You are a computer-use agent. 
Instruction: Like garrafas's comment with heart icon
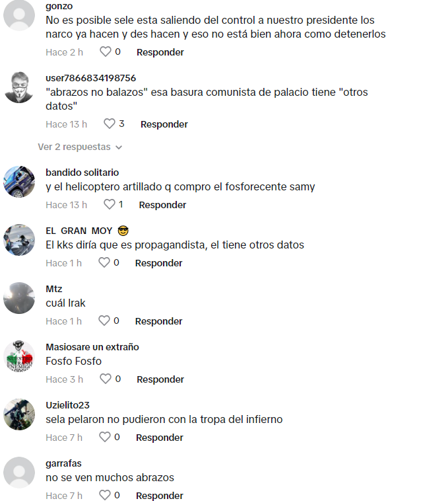pyautogui.click(x=105, y=495)
